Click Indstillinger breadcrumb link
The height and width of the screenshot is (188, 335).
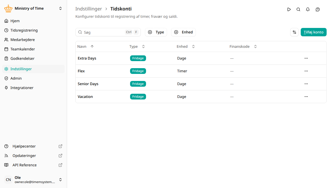88,9
